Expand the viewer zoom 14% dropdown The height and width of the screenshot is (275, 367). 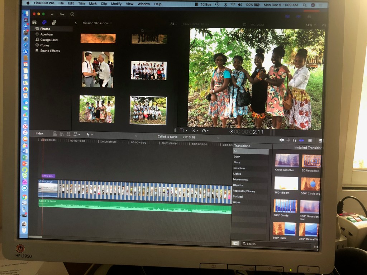tap(310, 25)
